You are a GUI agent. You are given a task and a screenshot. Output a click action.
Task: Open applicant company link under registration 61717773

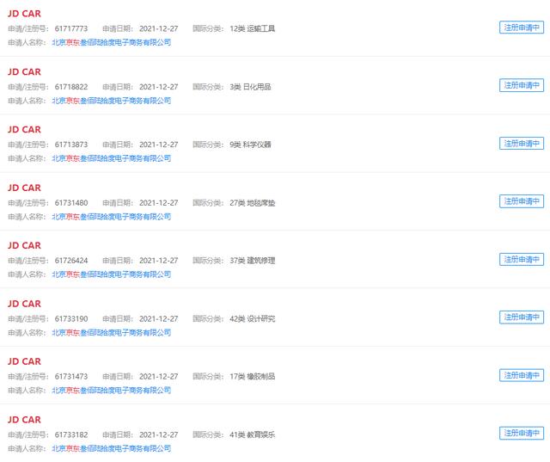tap(111, 42)
